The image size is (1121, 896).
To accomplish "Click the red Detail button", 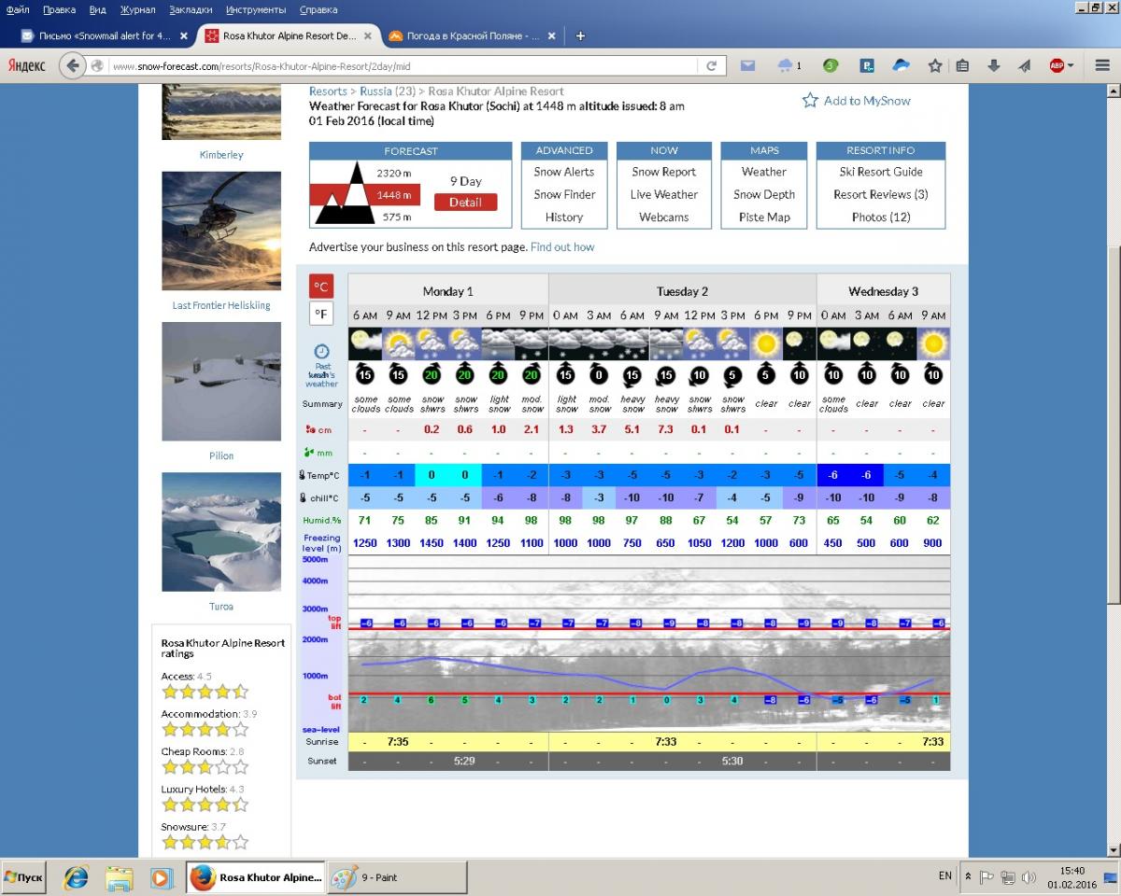I will 465,203.
